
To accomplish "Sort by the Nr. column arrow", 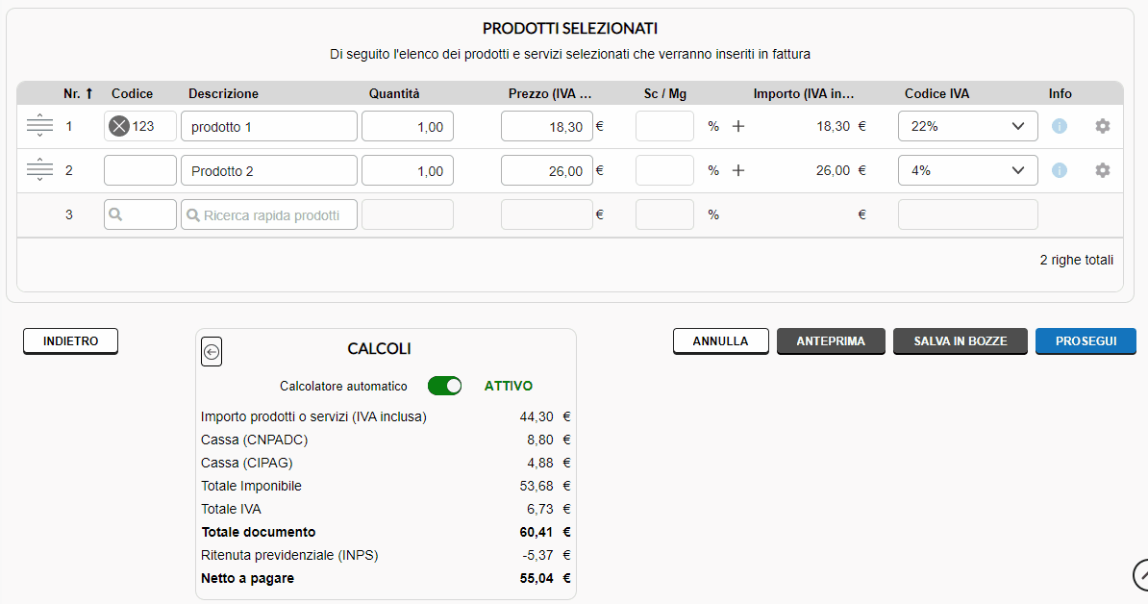I will (x=89, y=93).
